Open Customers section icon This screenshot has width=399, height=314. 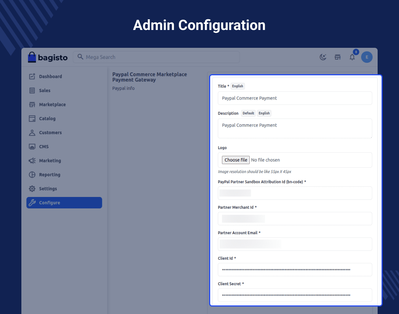[x=32, y=133]
